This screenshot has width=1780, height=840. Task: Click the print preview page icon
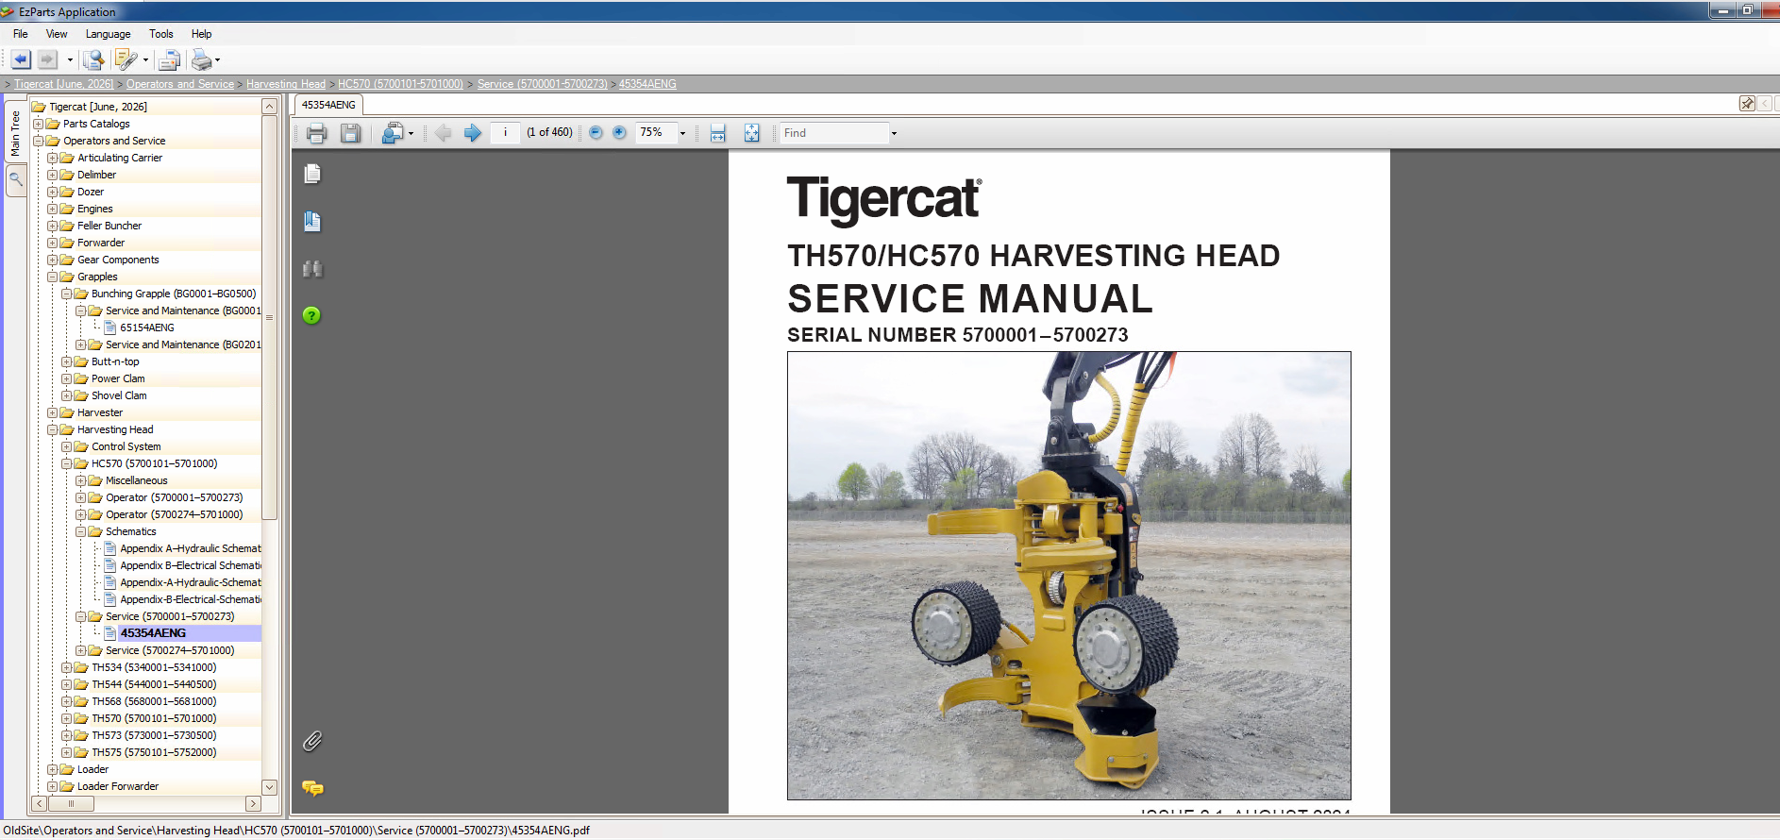coord(170,60)
